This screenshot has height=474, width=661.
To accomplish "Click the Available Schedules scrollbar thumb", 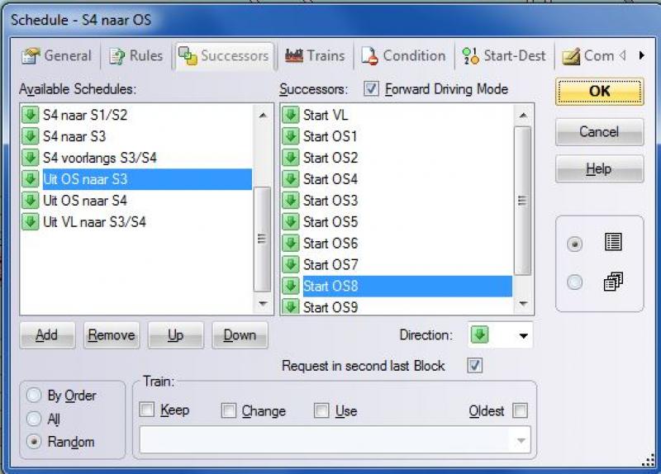I will [x=262, y=239].
